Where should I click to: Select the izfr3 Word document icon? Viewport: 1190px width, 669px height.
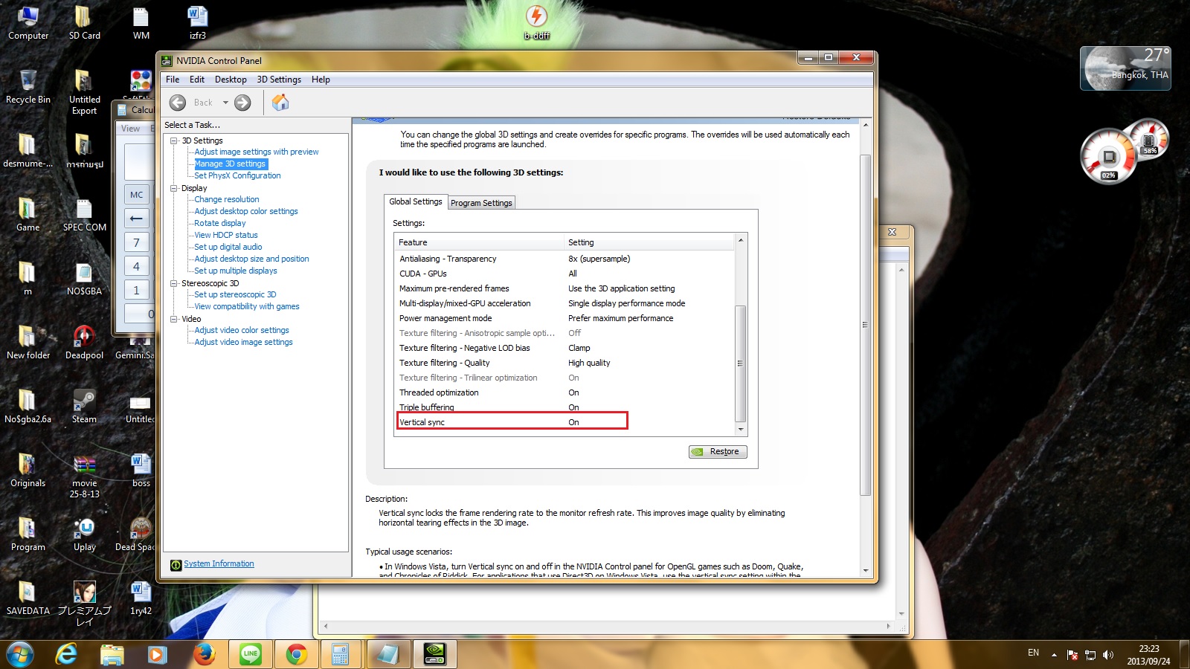click(x=197, y=23)
